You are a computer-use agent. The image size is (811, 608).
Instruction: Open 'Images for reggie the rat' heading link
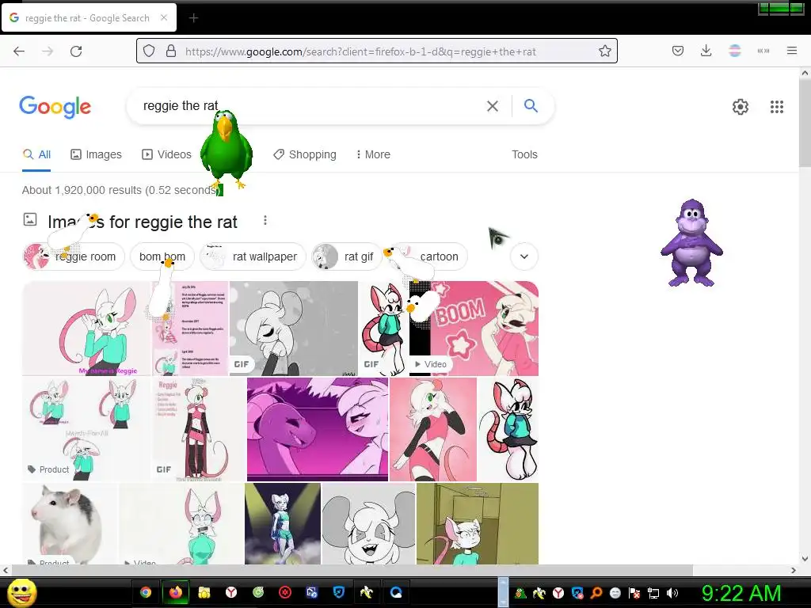143,222
